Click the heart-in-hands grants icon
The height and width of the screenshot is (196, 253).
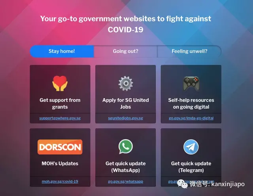tap(60, 83)
